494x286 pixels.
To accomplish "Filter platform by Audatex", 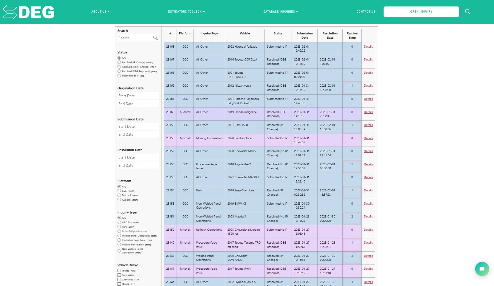I will [119, 200].
